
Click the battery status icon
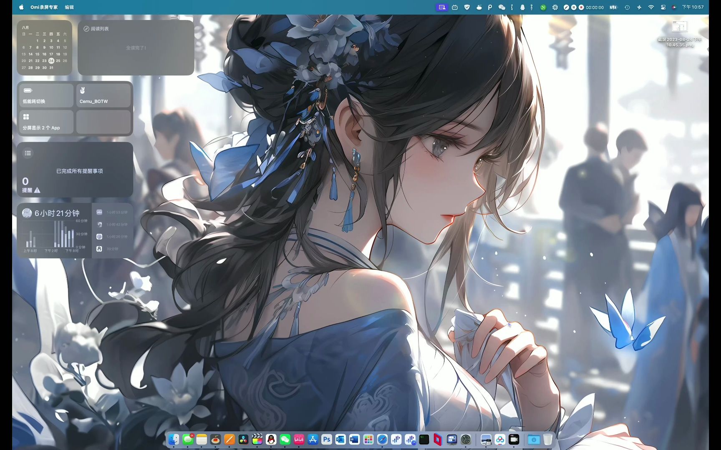click(x=614, y=7)
